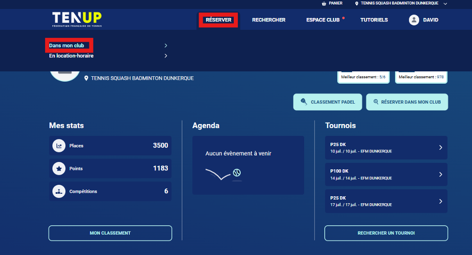This screenshot has height=255, width=472.
Task: Open the Réserver menu
Action: click(218, 20)
